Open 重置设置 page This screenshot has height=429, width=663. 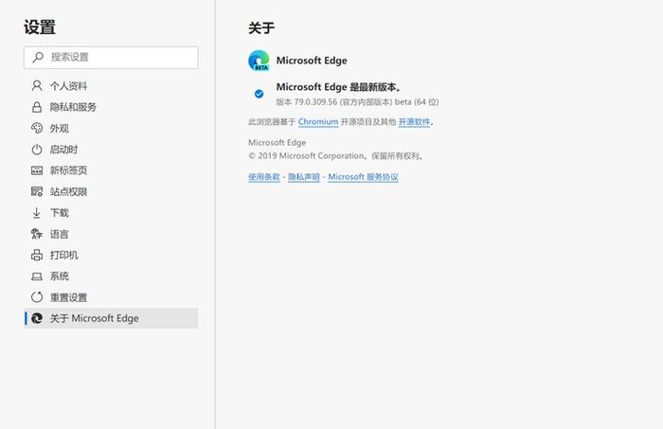click(111, 297)
